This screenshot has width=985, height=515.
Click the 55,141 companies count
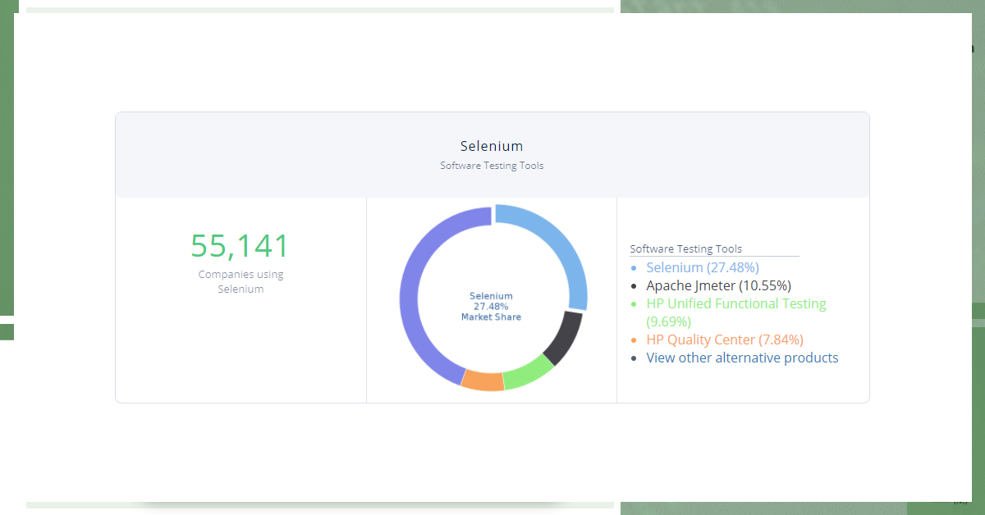click(241, 246)
